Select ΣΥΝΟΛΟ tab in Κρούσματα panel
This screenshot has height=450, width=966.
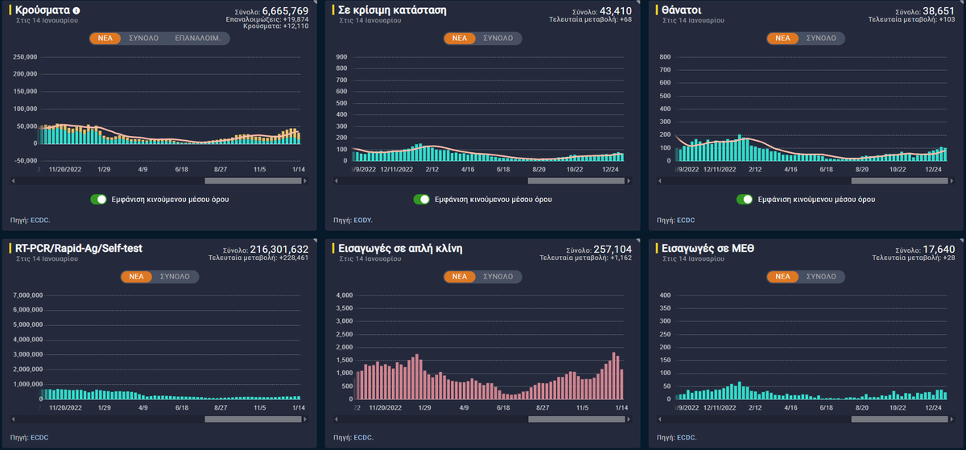(x=143, y=38)
